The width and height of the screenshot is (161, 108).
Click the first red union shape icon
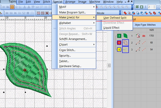point(125,13)
